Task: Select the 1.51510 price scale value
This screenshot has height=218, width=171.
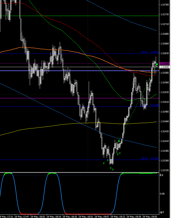Action: point(164,102)
